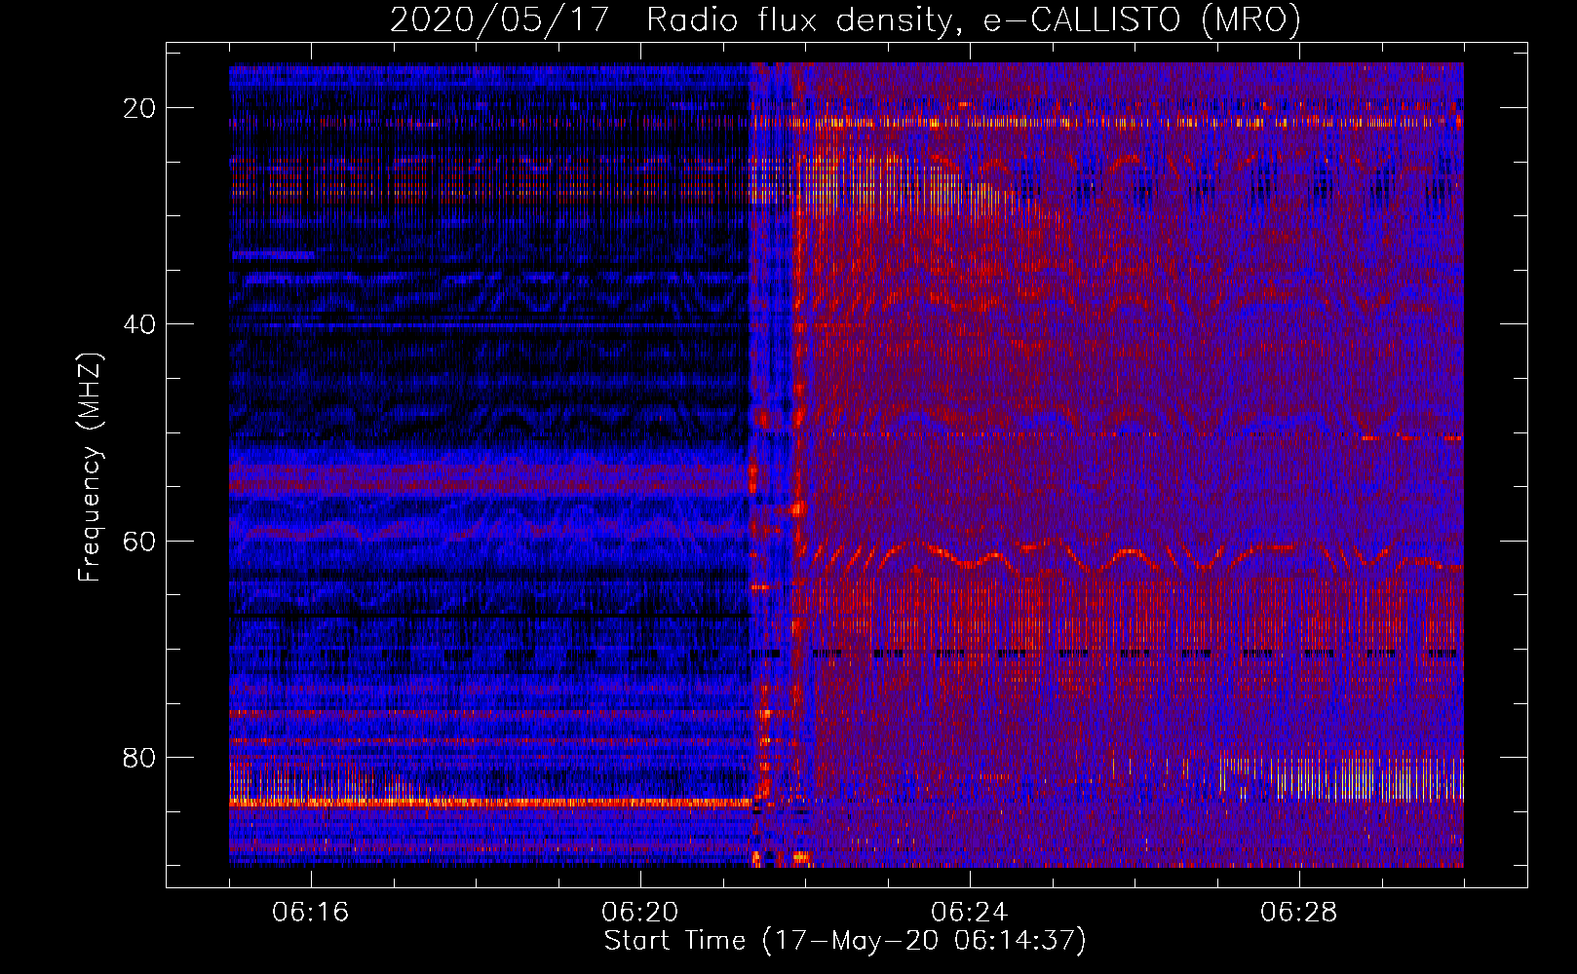Viewport: 1577px width, 974px height.
Task: Click the frequency tick label '60'
Action: click(x=140, y=541)
